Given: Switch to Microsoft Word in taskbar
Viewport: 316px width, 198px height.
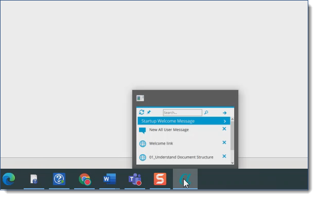Looking at the screenshot, I should pyautogui.click(x=110, y=179).
